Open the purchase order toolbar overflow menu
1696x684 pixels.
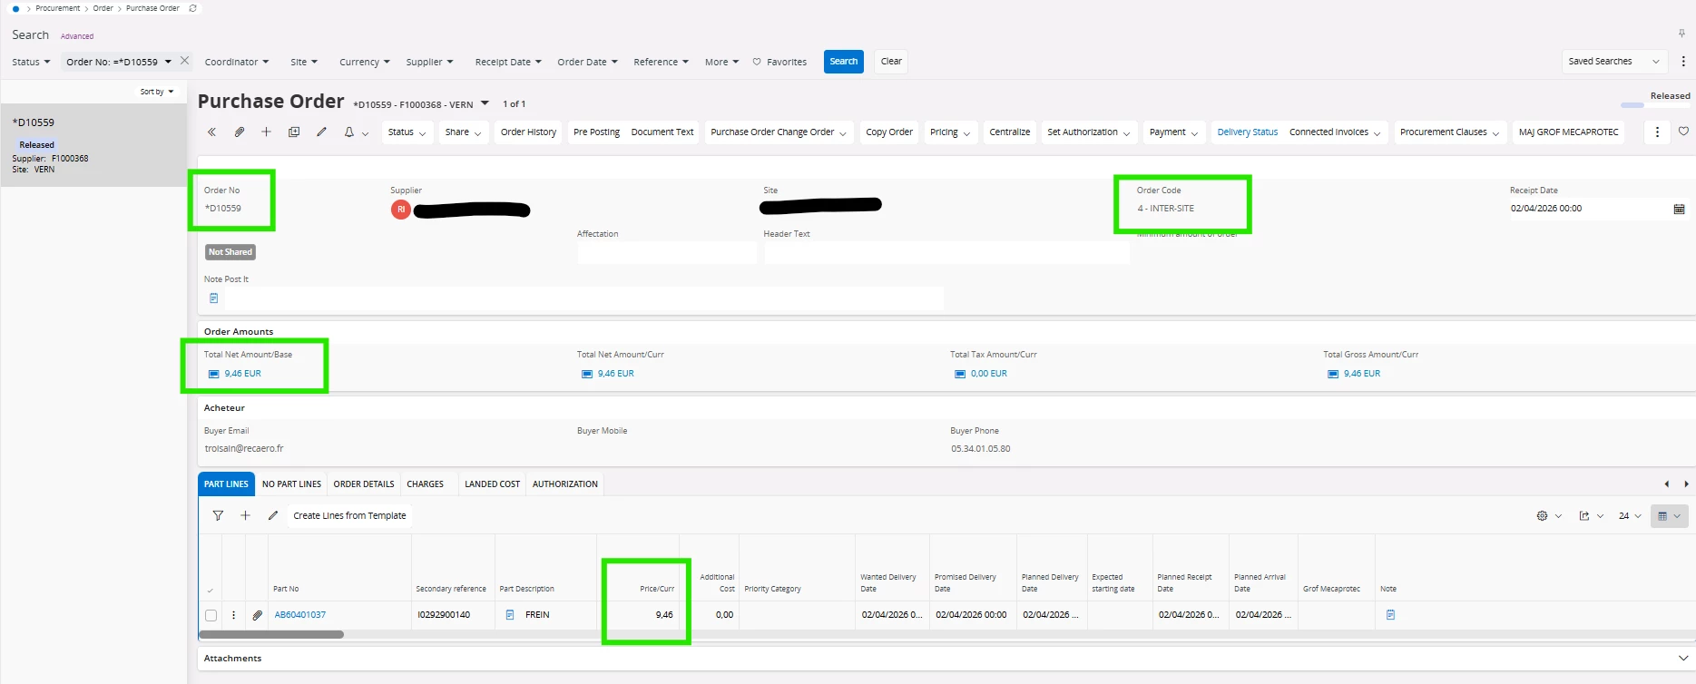1657,132
